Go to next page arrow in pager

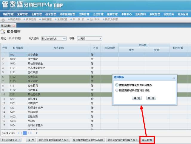tap(31, 133)
